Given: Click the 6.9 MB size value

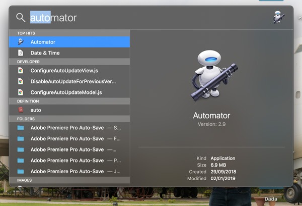Looking at the screenshot, I should click(218, 165).
